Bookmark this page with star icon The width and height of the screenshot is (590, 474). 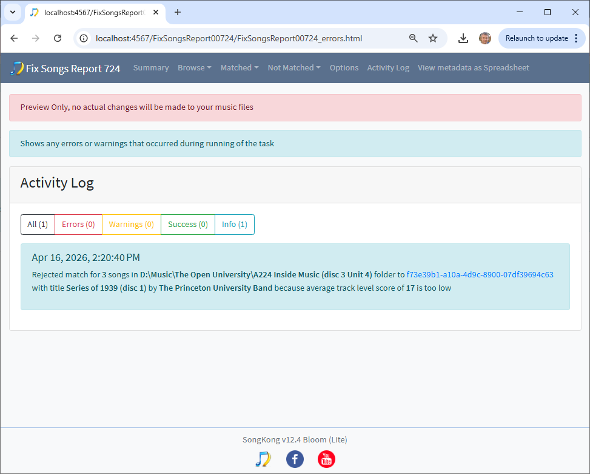pos(433,38)
